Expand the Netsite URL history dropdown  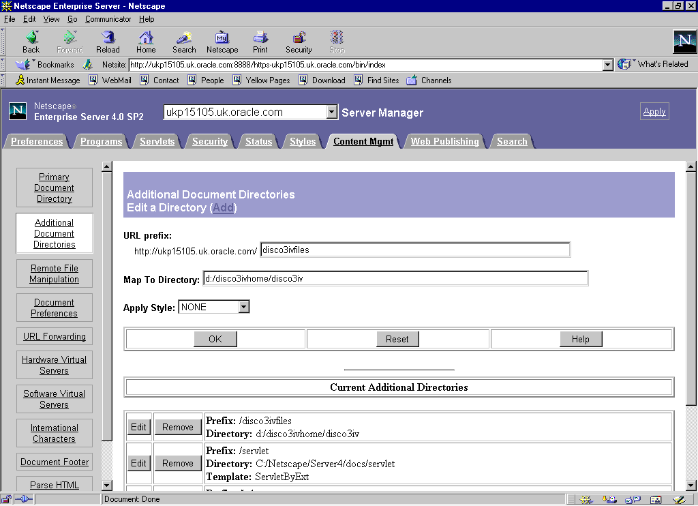click(607, 65)
